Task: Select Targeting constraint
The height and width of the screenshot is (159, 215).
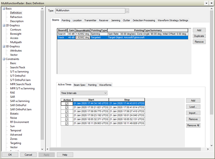Action: 15,143
